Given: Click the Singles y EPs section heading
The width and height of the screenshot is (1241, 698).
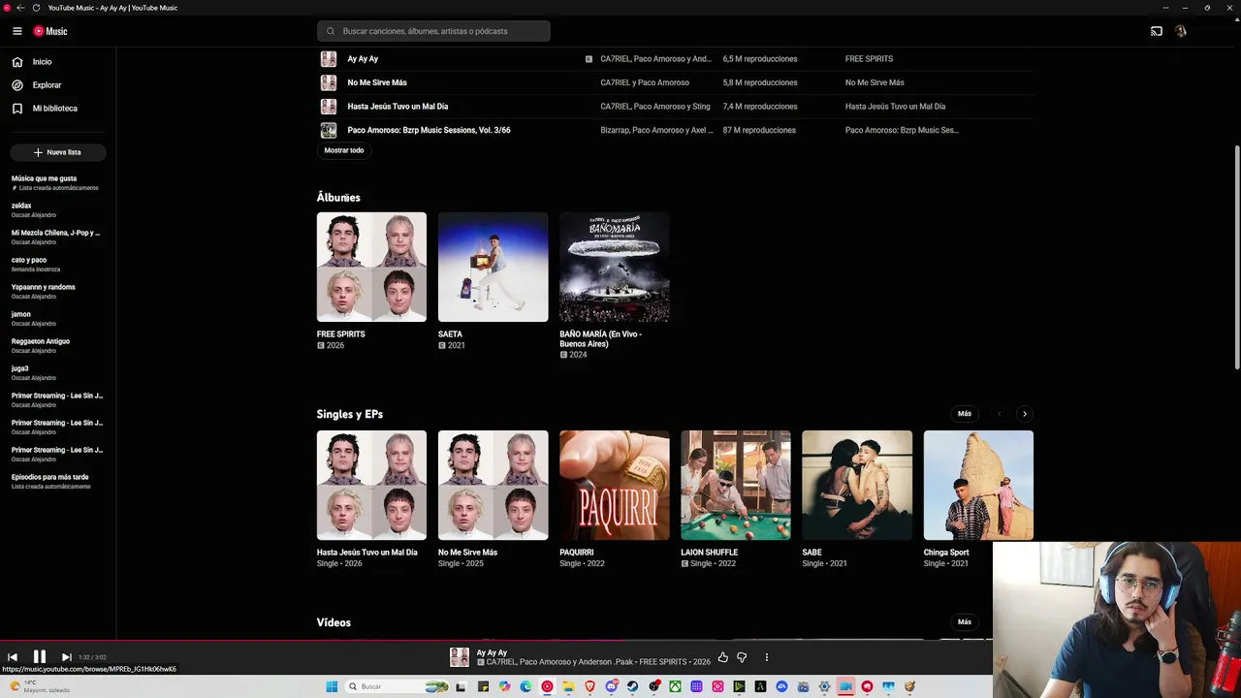Looking at the screenshot, I should (x=350, y=415).
